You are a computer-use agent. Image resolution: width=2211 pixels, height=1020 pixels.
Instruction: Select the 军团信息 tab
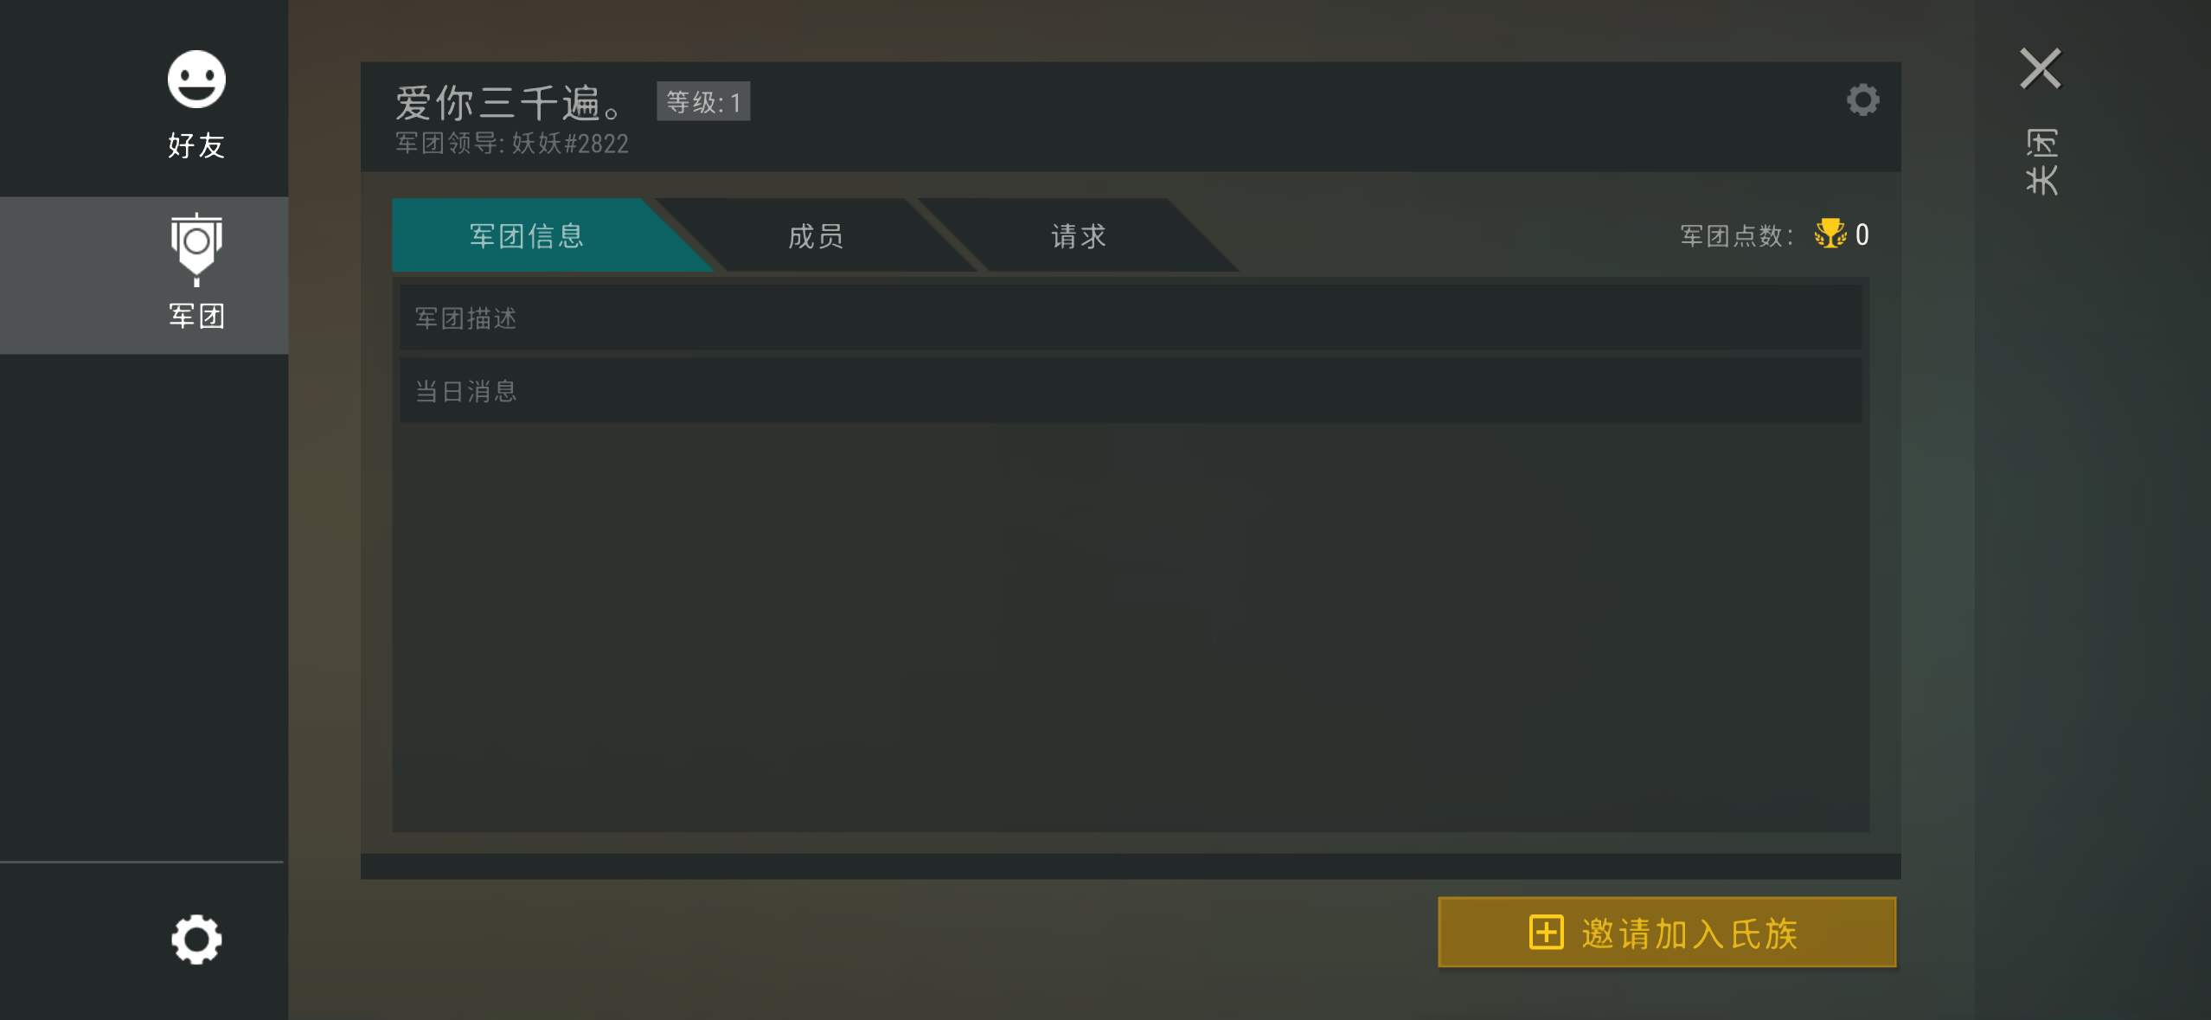[527, 235]
